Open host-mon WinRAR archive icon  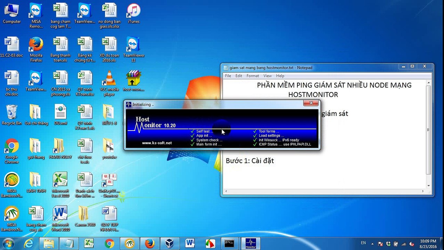(133, 81)
